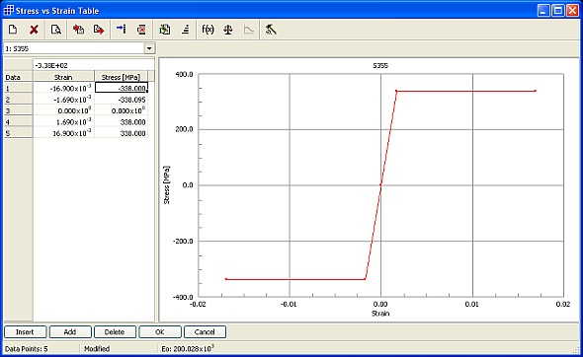Viewport: 583px width, 357px height.
Task: Click the export table red arrow icon
Action: click(x=99, y=30)
